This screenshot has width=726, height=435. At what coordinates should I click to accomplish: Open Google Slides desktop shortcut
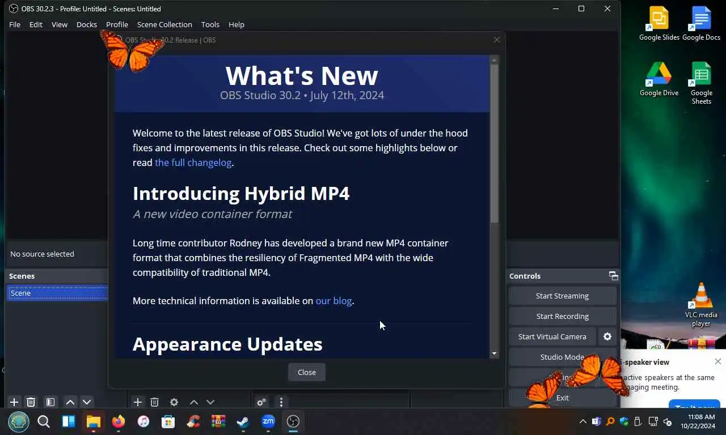[x=659, y=24]
